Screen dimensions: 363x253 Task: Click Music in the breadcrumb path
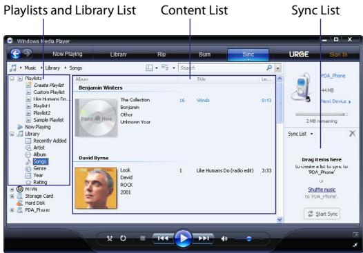(30, 68)
